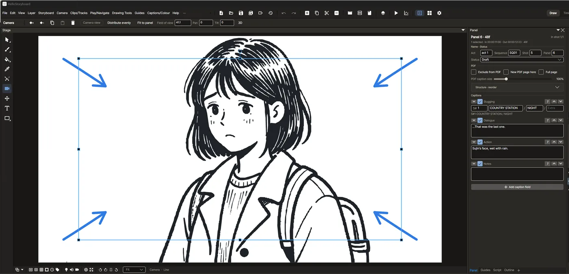Switch to the Guides tab

point(485,270)
